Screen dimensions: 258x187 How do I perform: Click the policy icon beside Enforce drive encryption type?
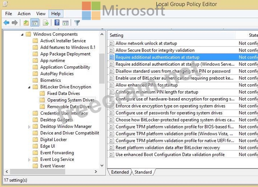(x=112, y=106)
